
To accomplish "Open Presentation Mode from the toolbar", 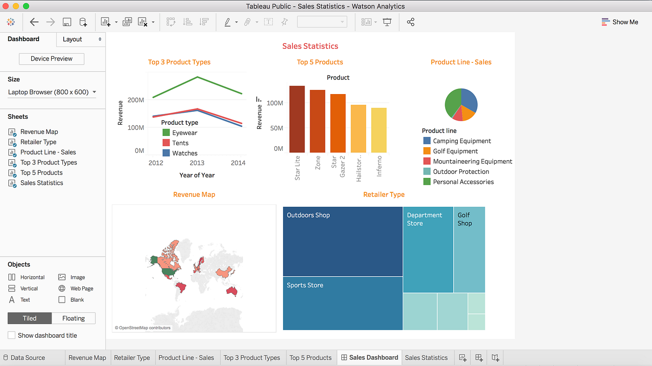I will click(x=387, y=22).
